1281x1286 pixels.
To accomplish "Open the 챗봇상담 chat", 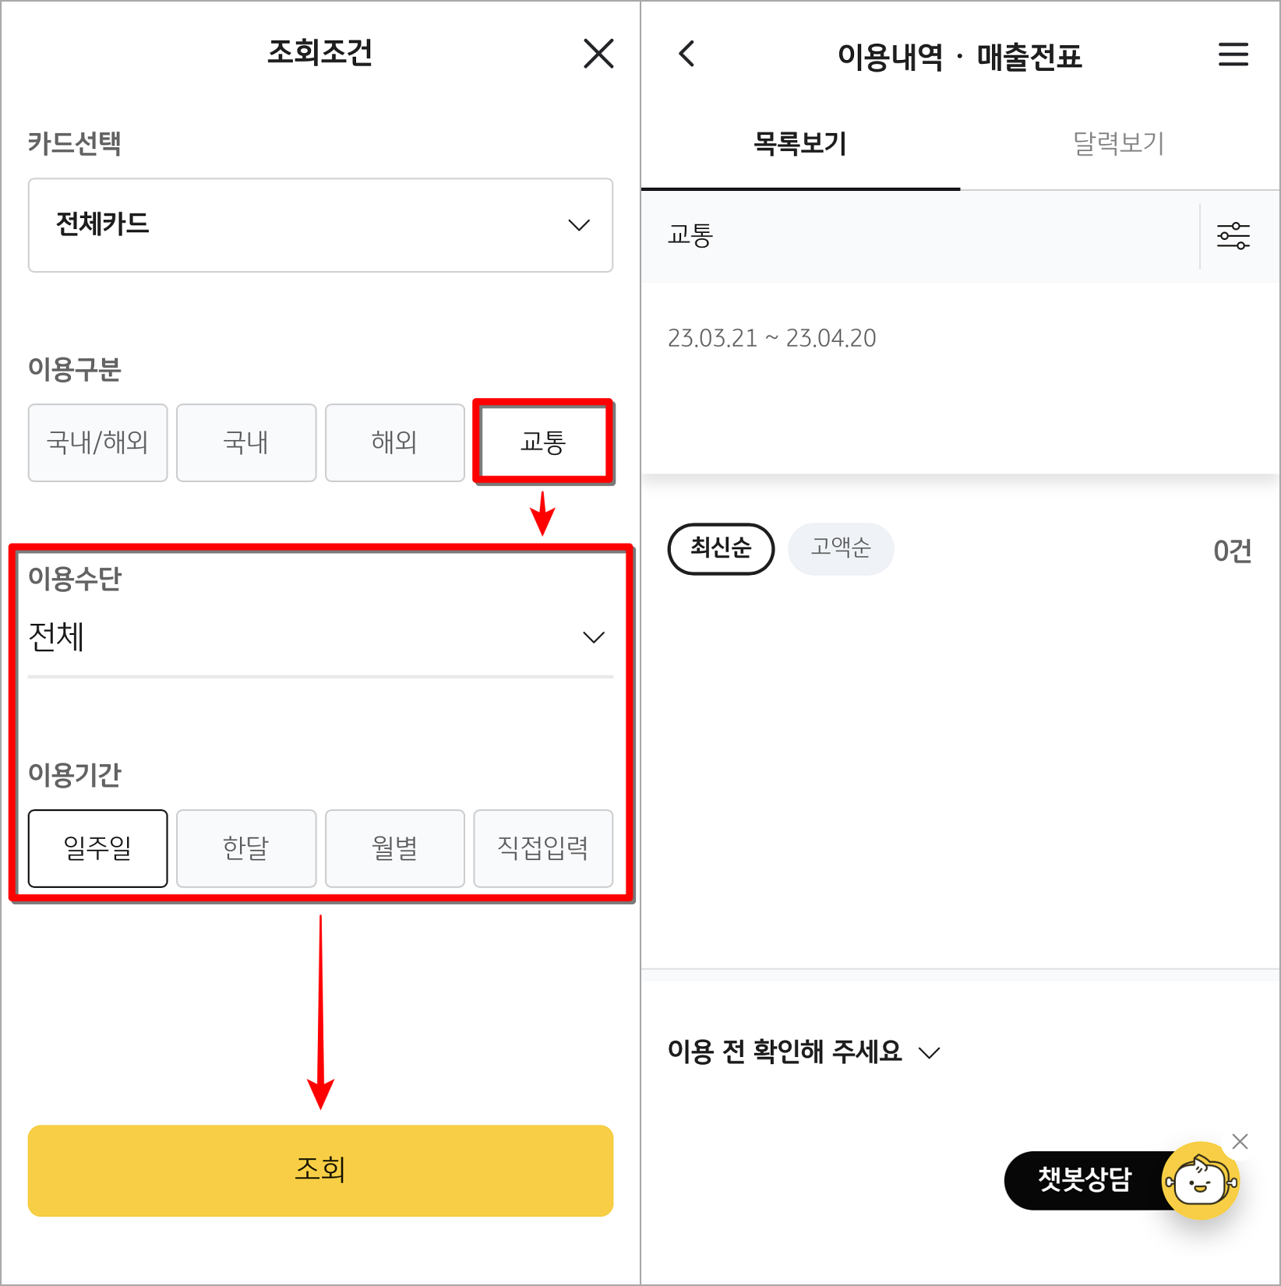I will 1087,1180.
